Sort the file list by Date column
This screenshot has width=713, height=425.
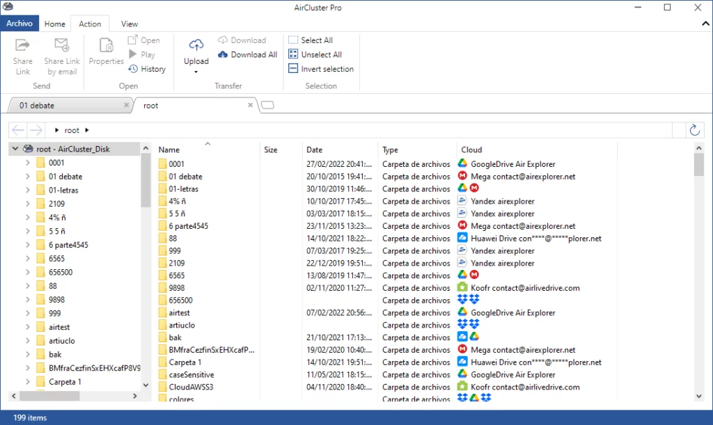315,150
